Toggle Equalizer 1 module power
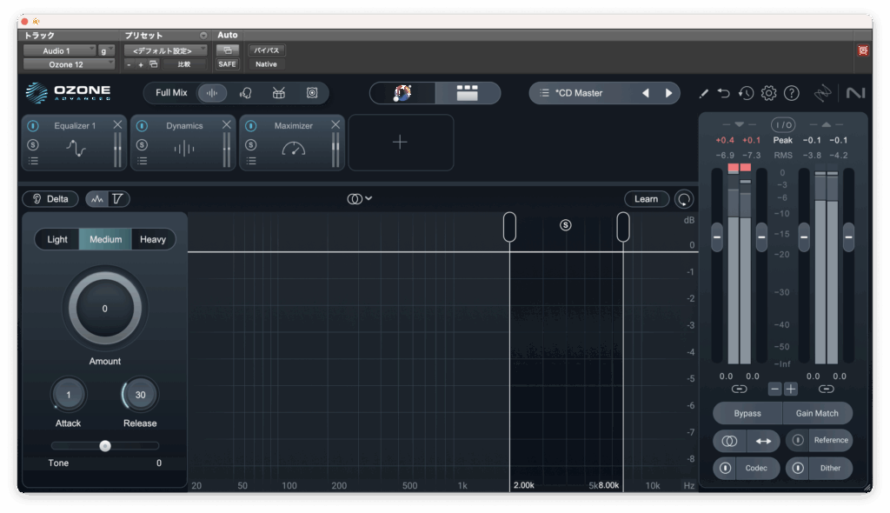This screenshot has width=890, height=513. pos(33,126)
